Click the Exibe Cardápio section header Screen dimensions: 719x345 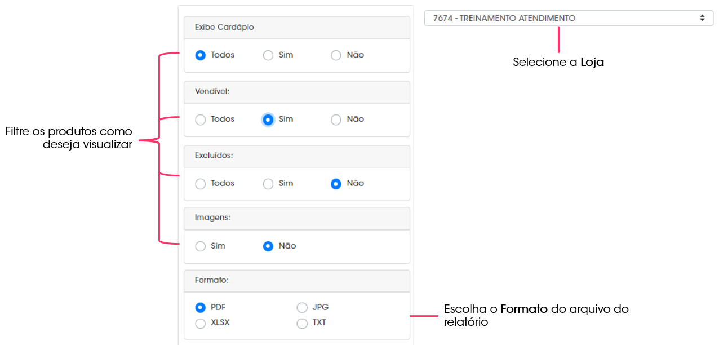click(297, 28)
